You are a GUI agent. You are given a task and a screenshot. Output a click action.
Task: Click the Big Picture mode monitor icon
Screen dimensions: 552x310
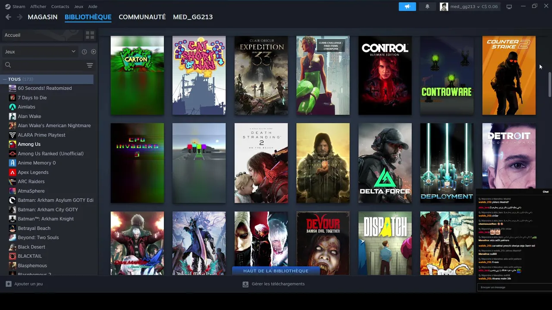point(509,6)
